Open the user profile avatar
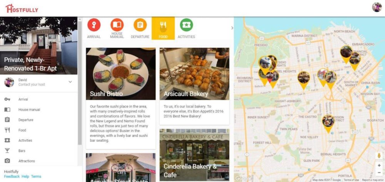This screenshot has width=385, height=182. click(377, 7)
